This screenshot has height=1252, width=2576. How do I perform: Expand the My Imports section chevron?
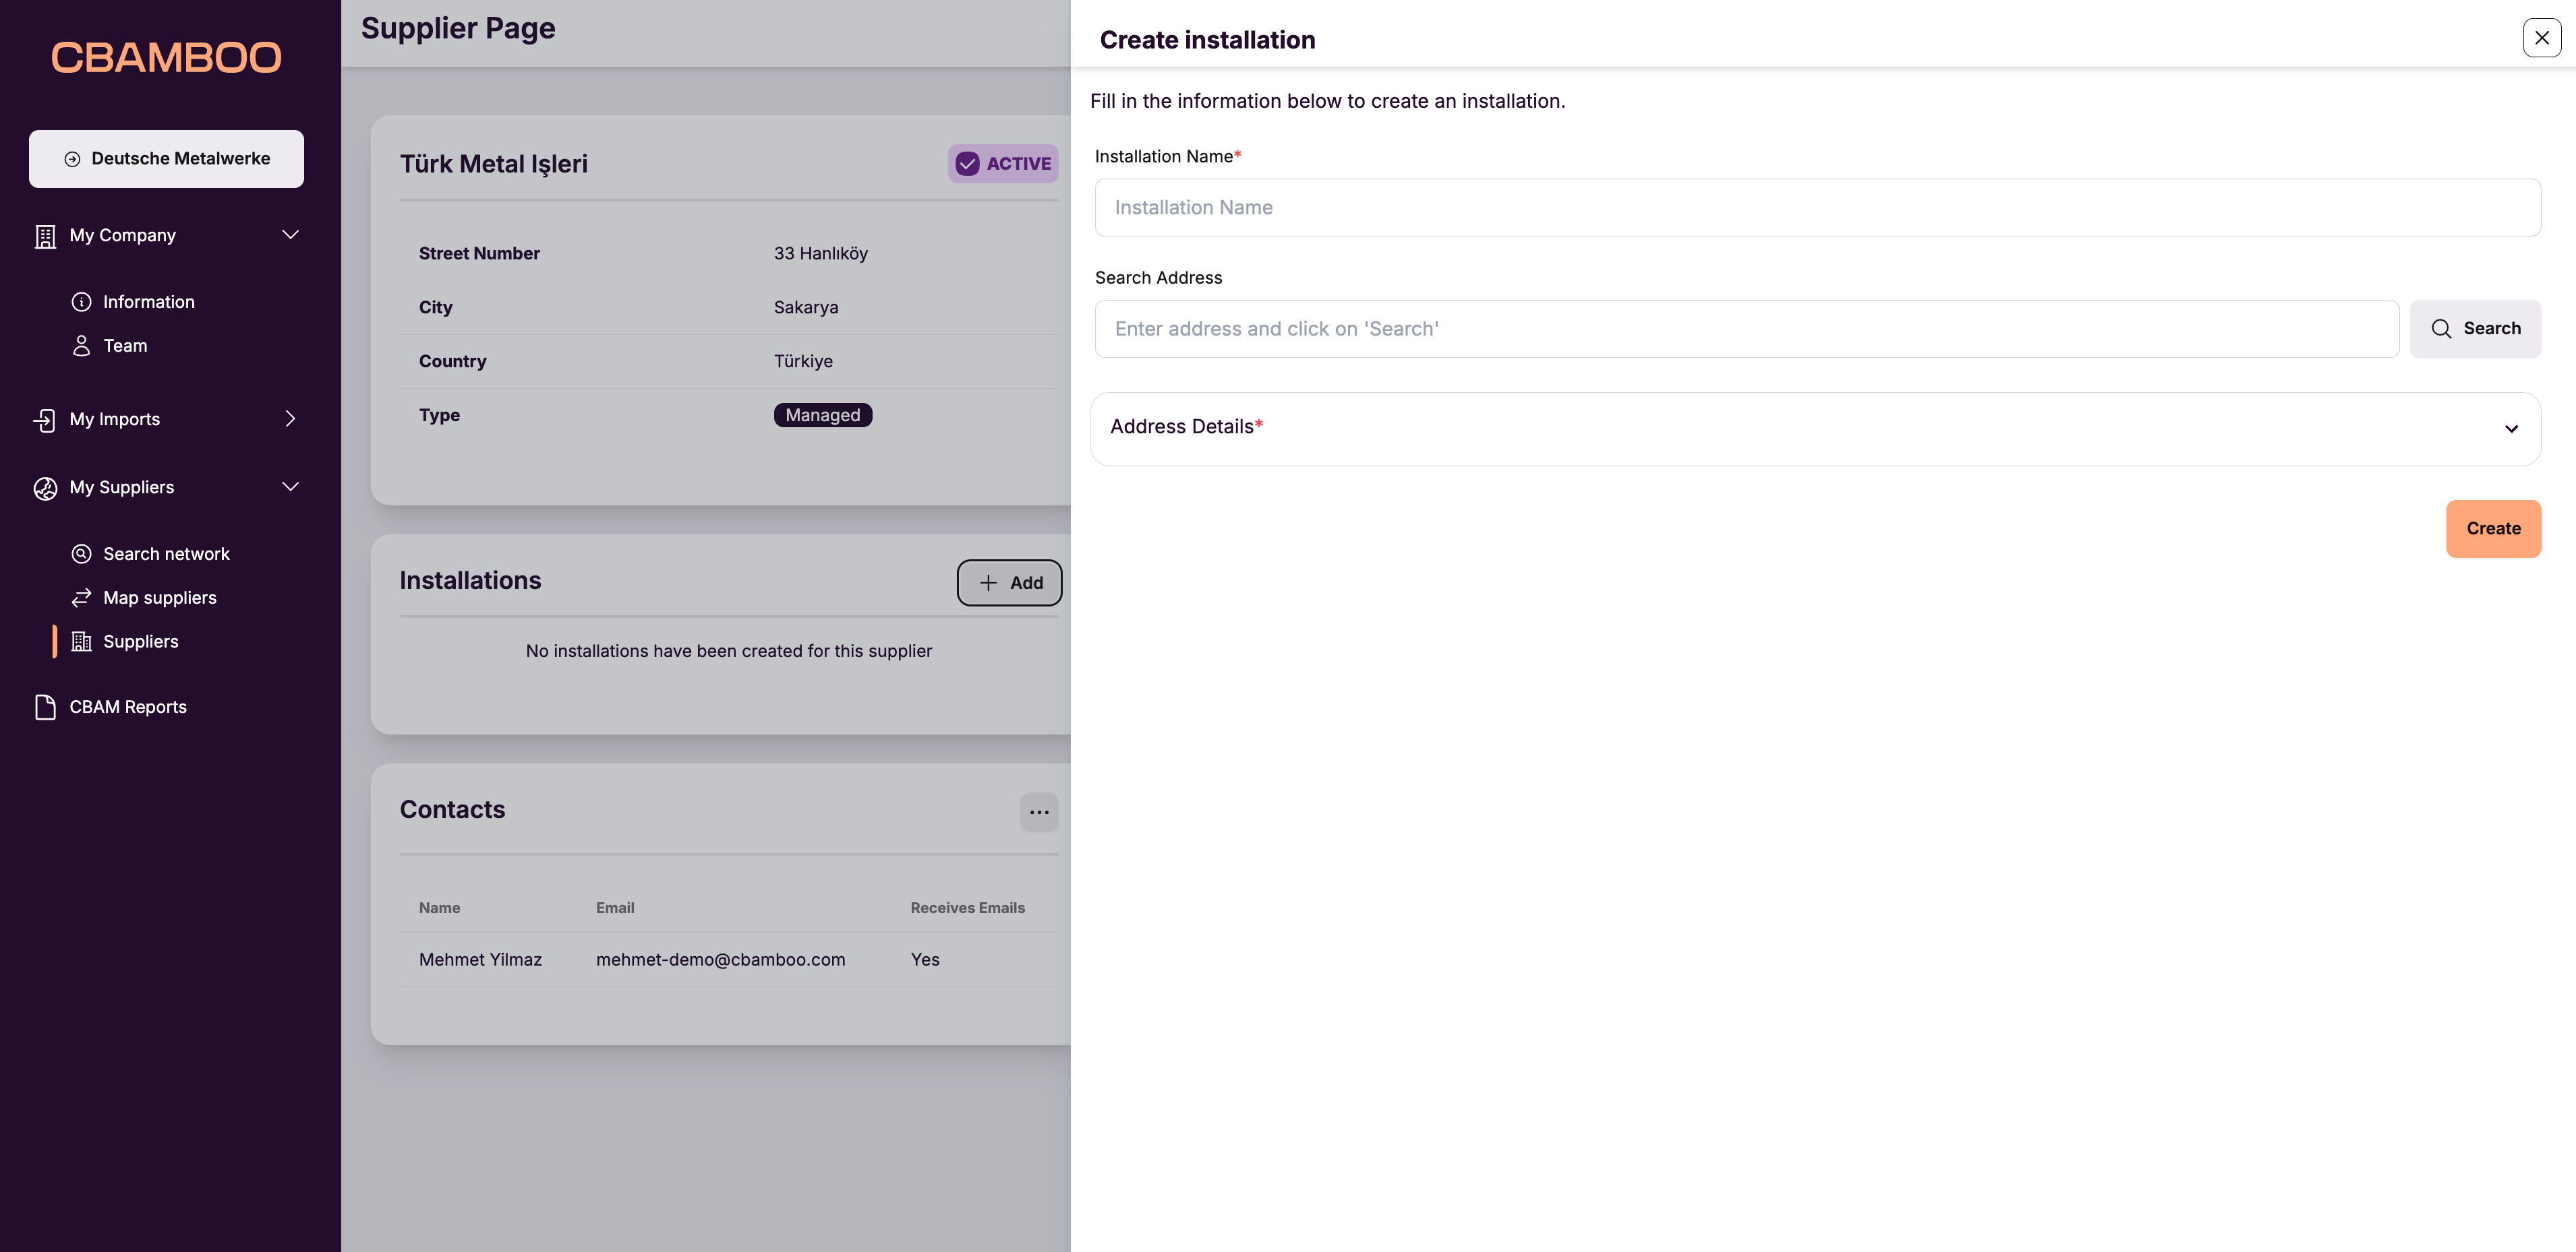(x=290, y=418)
